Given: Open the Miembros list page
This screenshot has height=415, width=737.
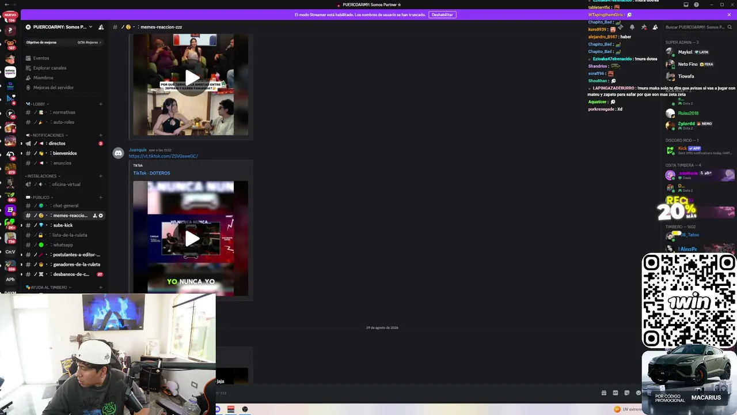Looking at the screenshot, I should click(63, 78).
